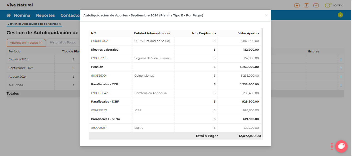Viewport: 352px width, 156px height.
Task: Click the dialog title Autoliquidación de Aportes - Septiembre 2024
Action: pos(143,15)
